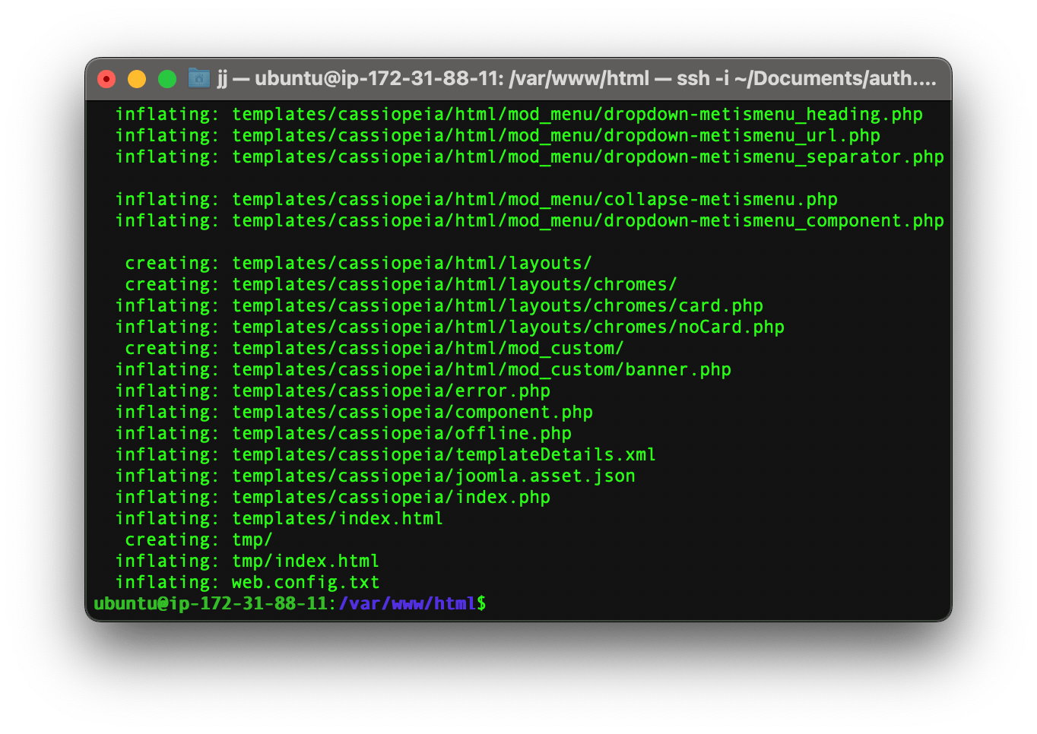1037x734 pixels.
Task: Click the tmp/index.html line
Action: 247,562
